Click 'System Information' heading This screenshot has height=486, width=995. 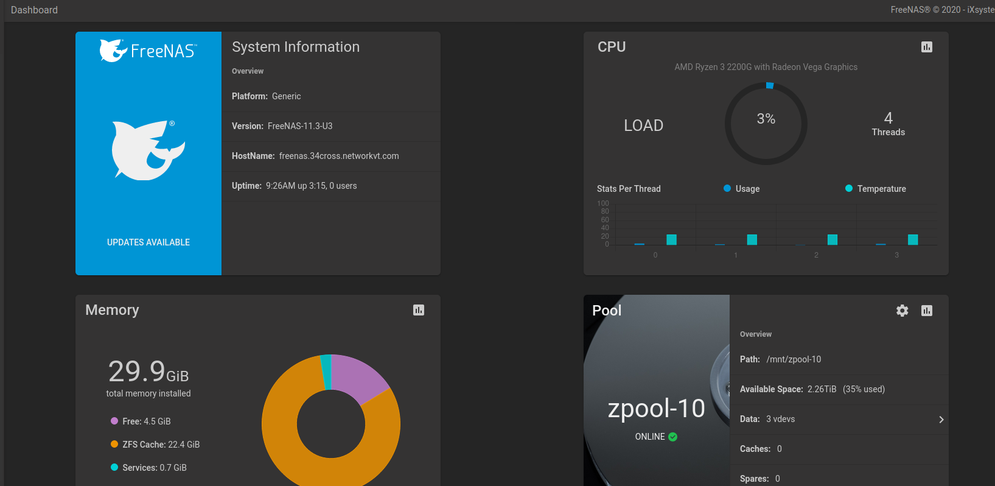[x=296, y=47]
